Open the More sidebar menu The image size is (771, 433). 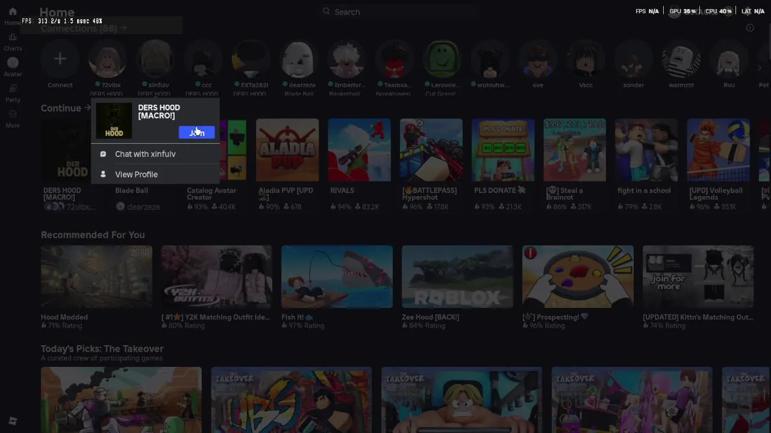13,114
